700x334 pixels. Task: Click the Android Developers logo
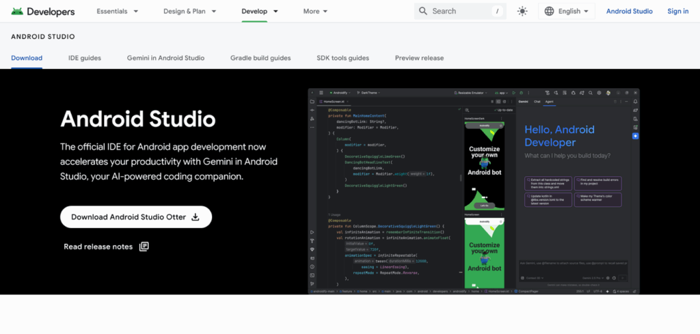(x=42, y=11)
